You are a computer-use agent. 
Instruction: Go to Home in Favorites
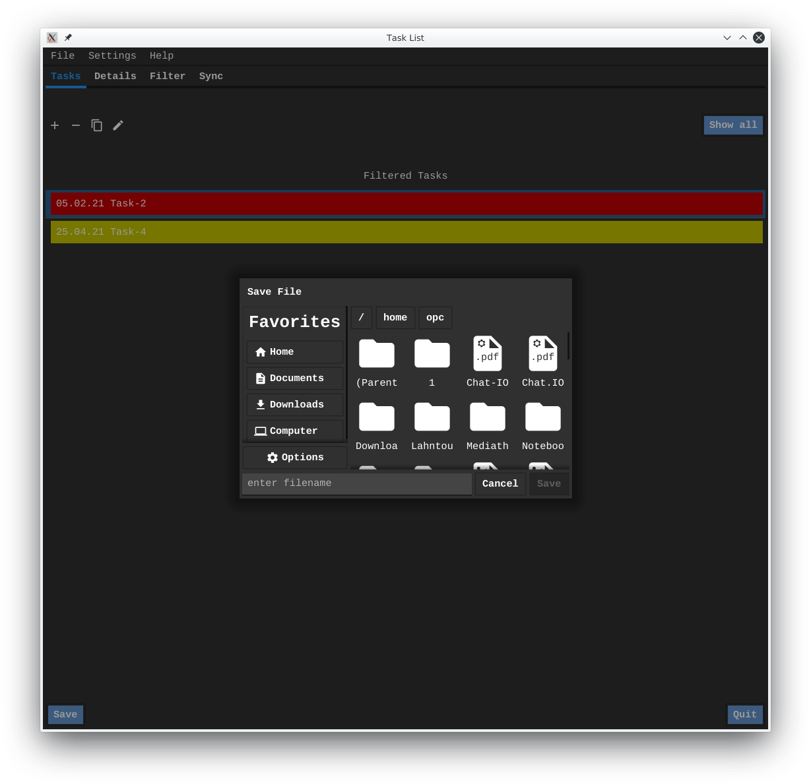click(x=295, y=352)
